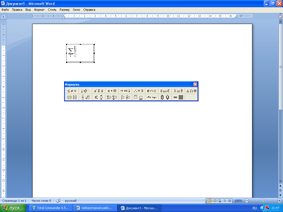Click the 21:47 system clock
The height and width of the screenshot is (212, 283).
click(x=275, y=208)
